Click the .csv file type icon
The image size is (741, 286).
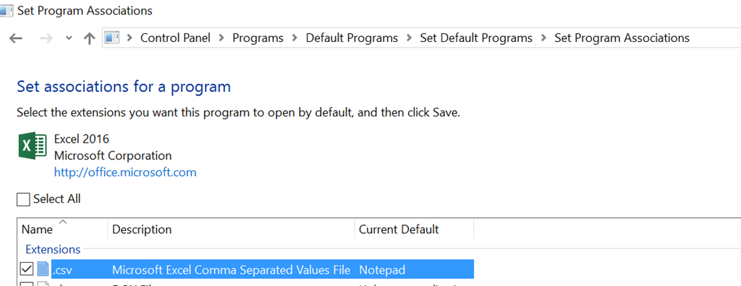[x=43, y=269]
